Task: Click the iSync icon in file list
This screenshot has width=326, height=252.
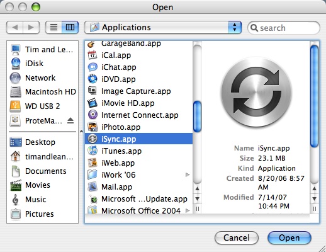Action: [92, 139]
